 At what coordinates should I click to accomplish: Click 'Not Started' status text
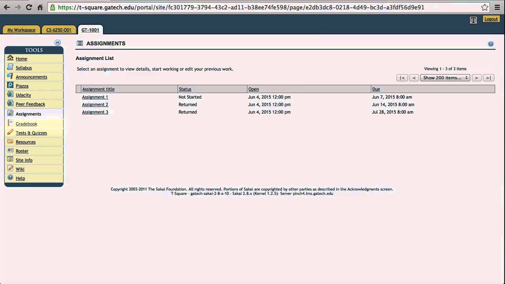point(190,97)
